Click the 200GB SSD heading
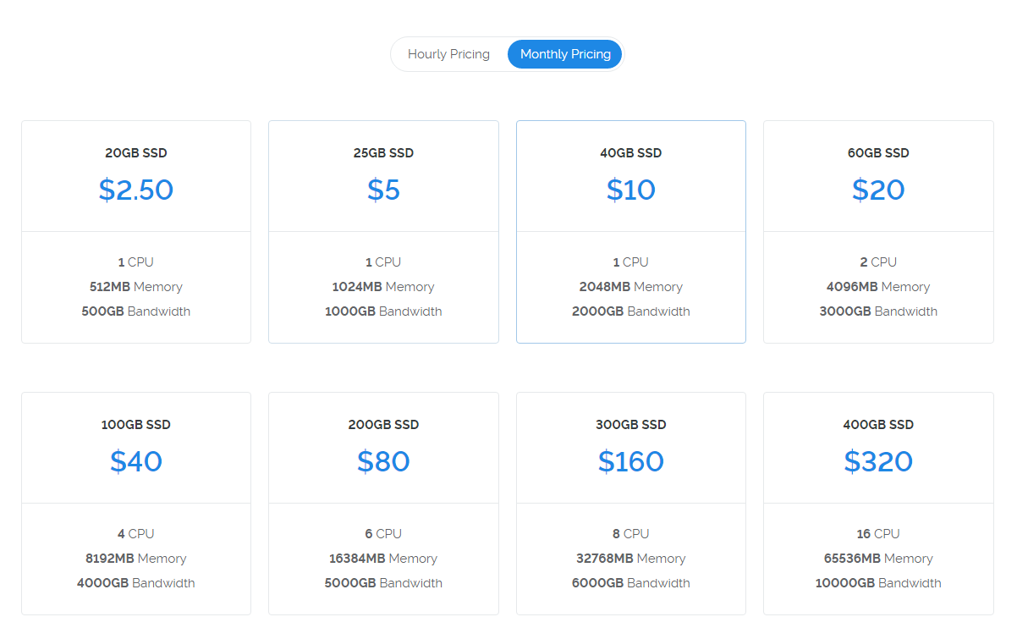 tap(383, 425)
